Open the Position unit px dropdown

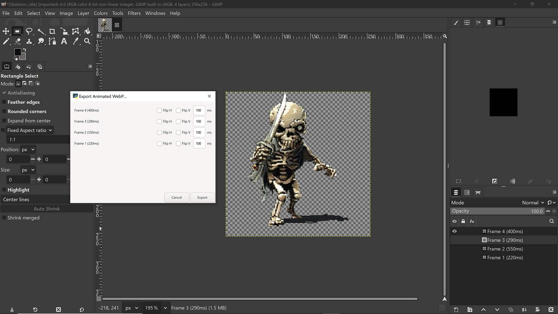click(28, 149)
